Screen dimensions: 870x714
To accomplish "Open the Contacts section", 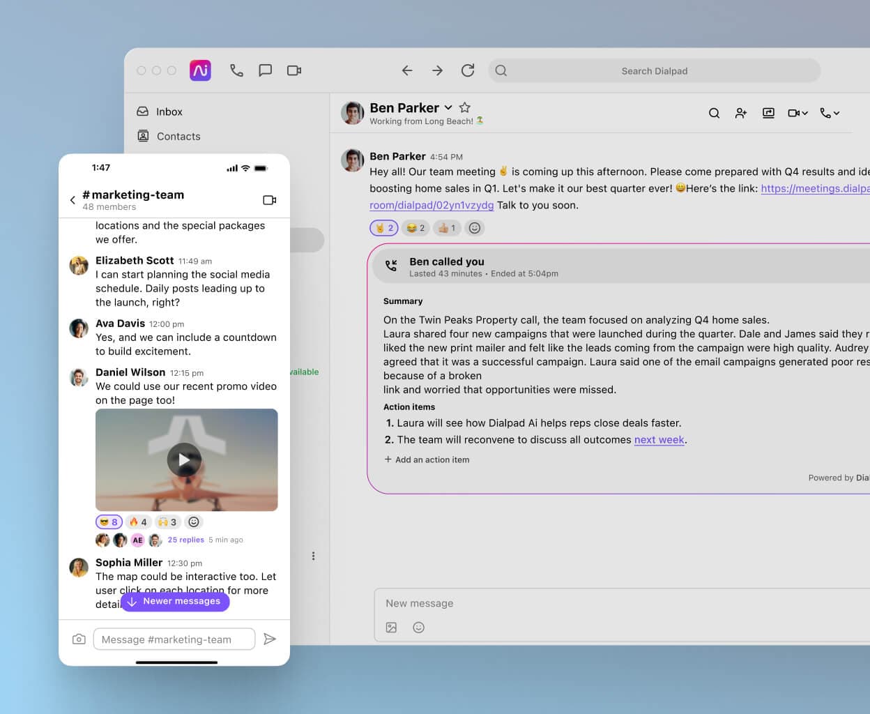I will pyautogui.click(x=178, y=136).
